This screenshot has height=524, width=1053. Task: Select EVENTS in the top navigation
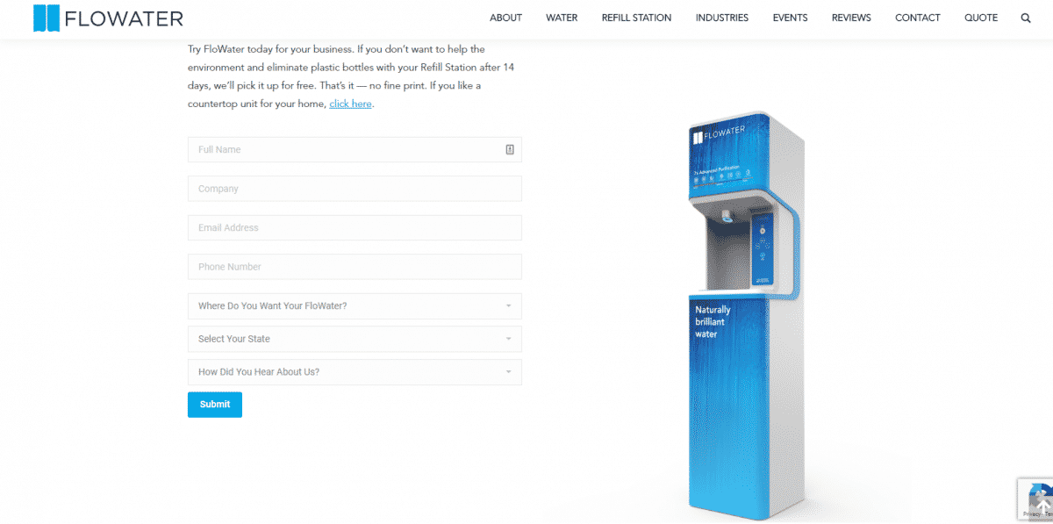(790, 18)
